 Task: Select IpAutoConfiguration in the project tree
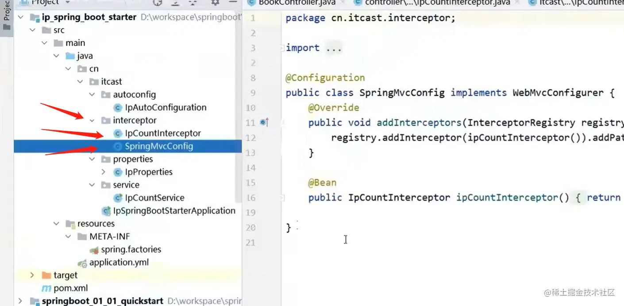coord(166,107)
